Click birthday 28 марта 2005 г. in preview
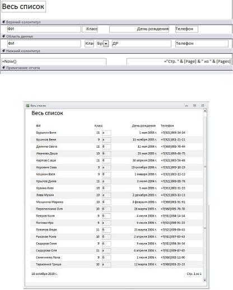Viewport: 233px width, 290px height. coord(146,209)
